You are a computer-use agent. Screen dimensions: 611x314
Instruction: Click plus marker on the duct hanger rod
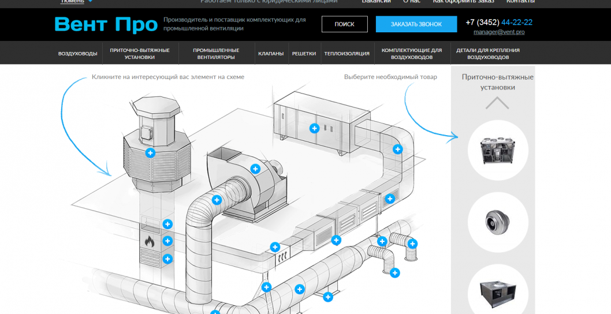tap(382, 241)
